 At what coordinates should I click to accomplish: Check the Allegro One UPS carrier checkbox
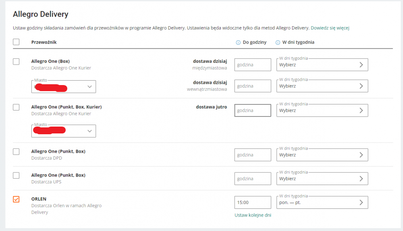[16, 175]
